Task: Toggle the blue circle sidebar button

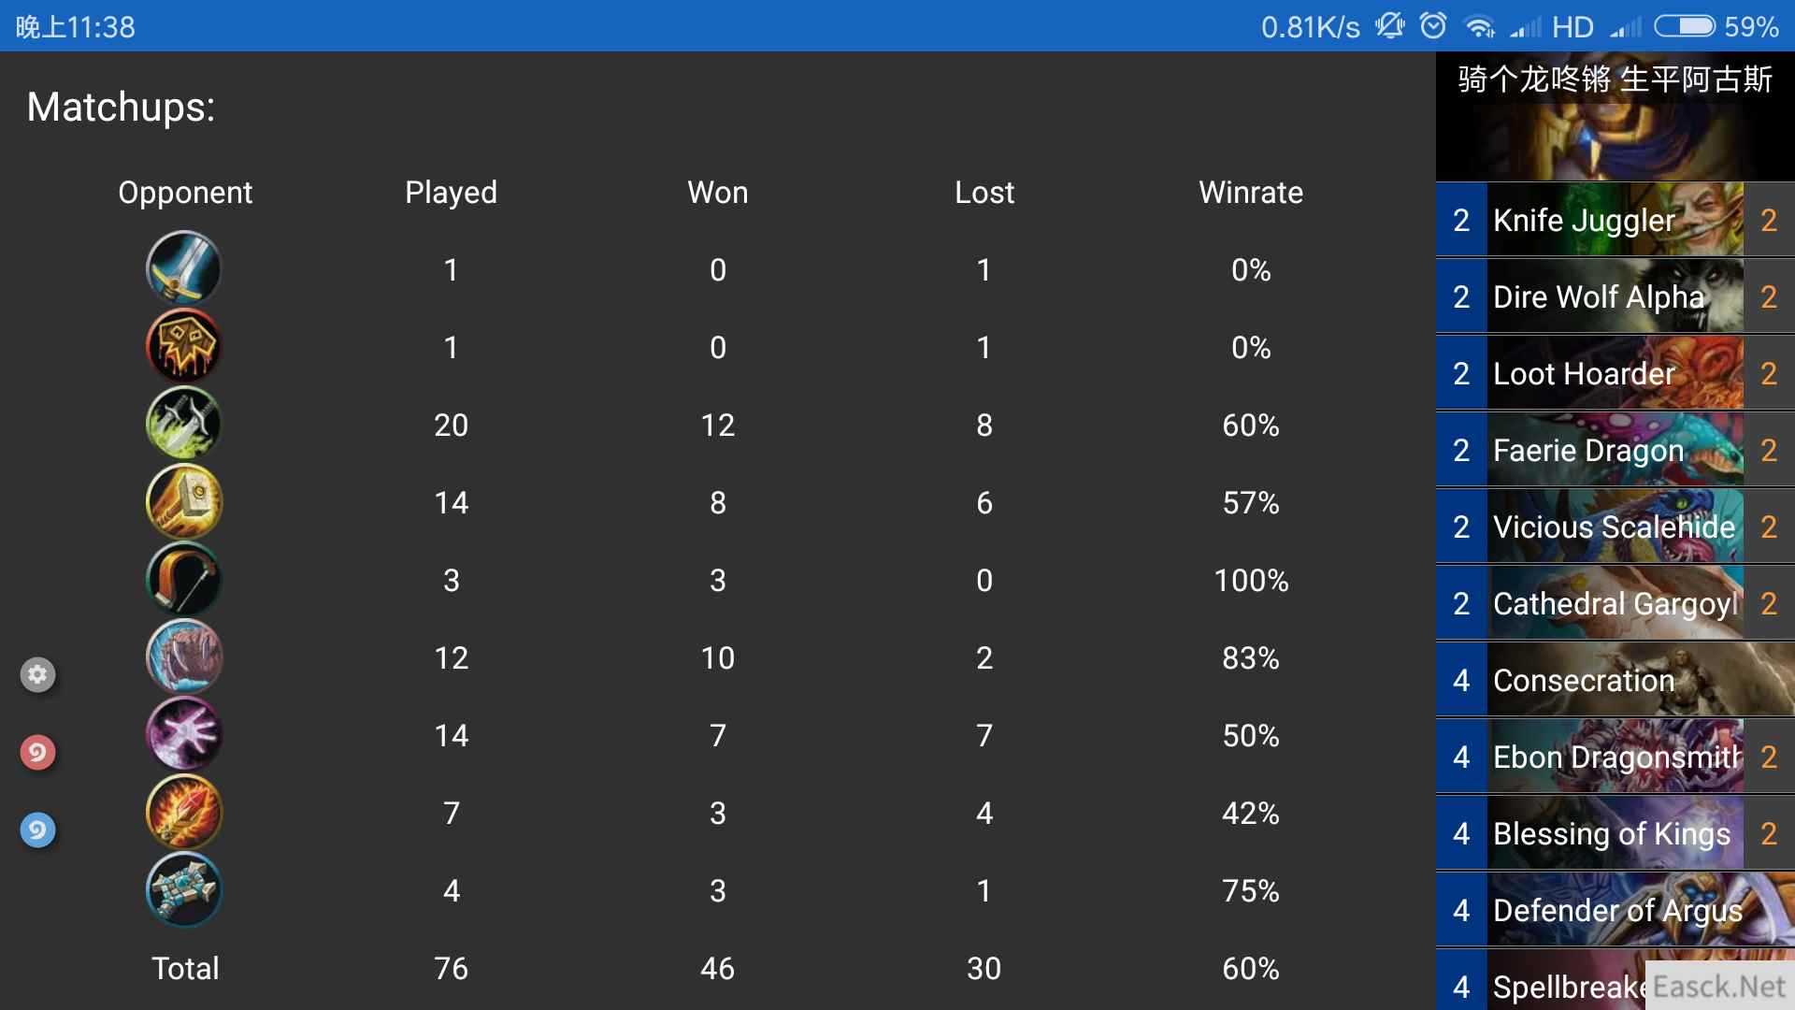Action: [x=37, y=829]
